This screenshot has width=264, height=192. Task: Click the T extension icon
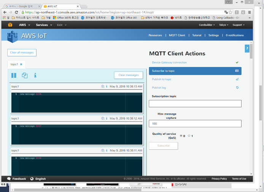click(x=237, y=12)
